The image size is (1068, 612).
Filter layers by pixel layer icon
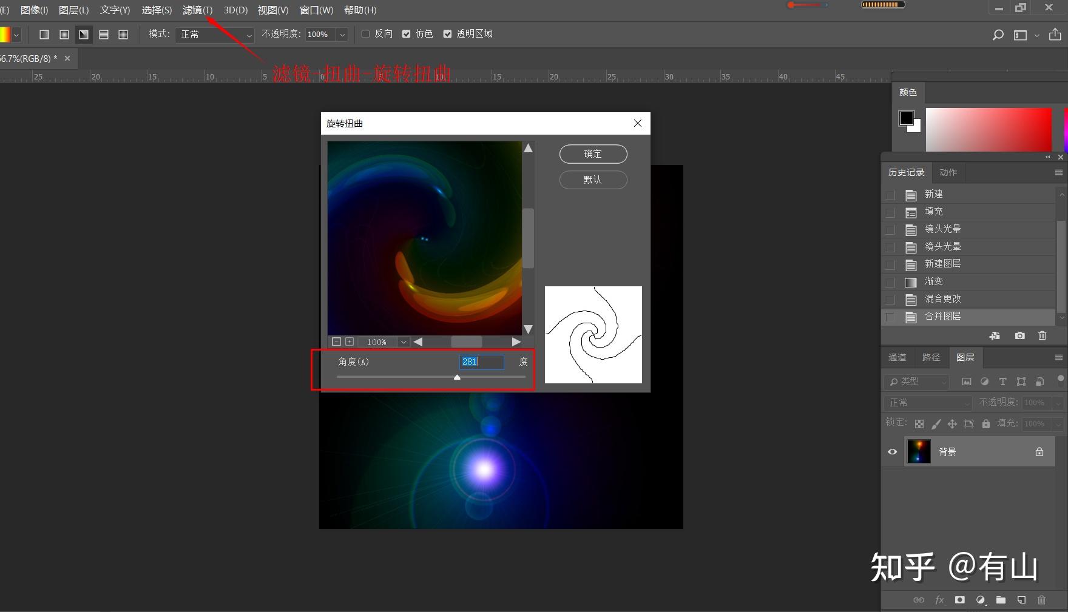(x=967, y=382)
